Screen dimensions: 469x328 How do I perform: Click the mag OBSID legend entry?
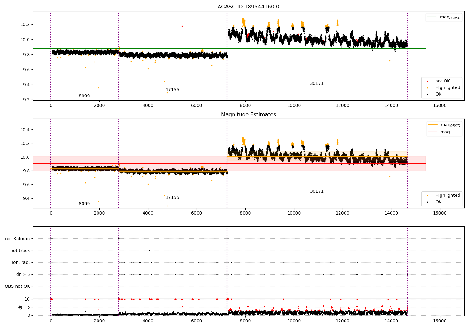(444, 125)
